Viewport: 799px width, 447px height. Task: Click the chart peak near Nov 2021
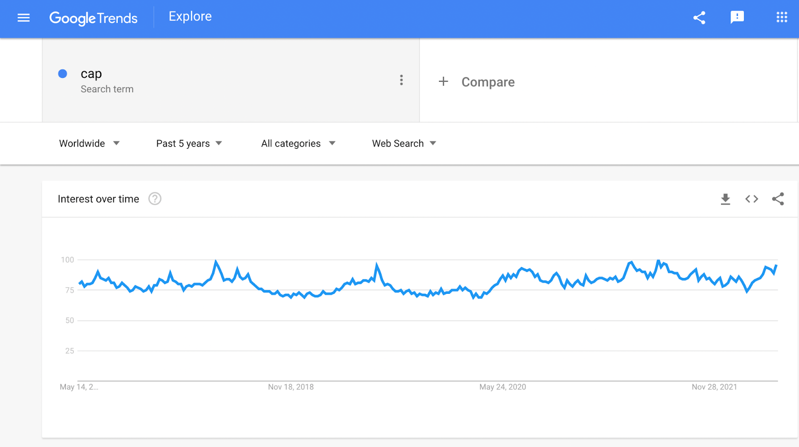pos(659,261)
